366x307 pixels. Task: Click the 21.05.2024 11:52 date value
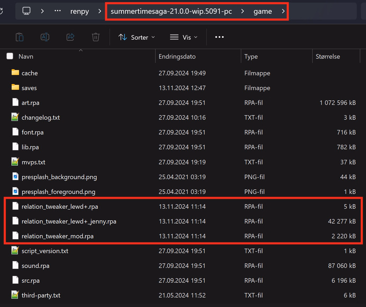182,295
